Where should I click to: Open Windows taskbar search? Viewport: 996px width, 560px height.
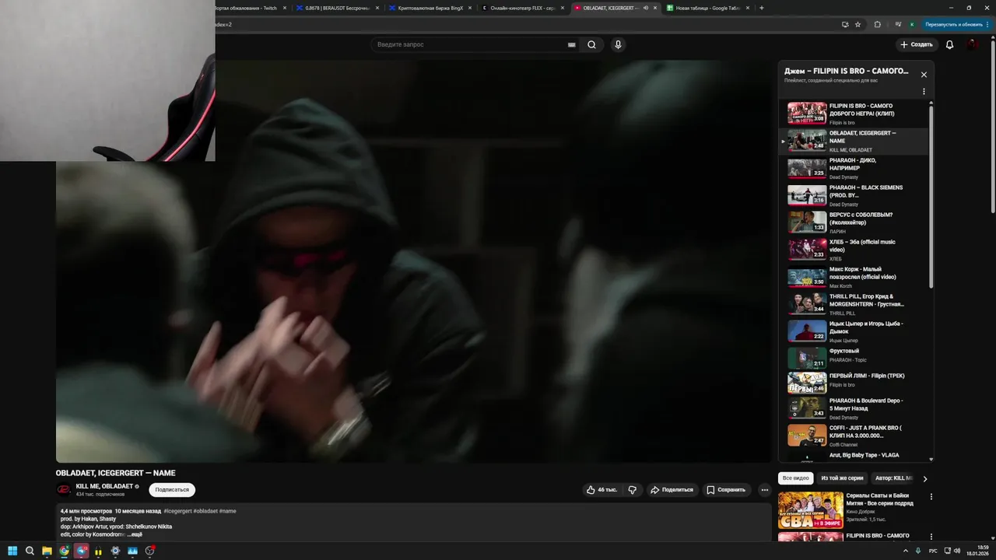tap(30, 551)
